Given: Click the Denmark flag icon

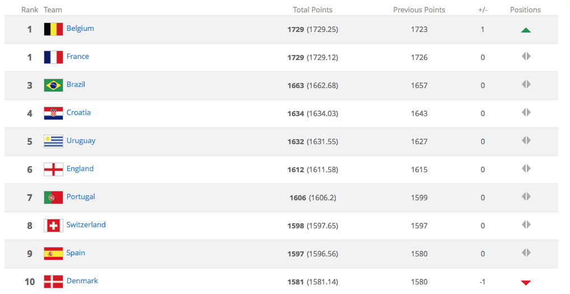Looking at the screenshot, I should click(x=53, y=282).
